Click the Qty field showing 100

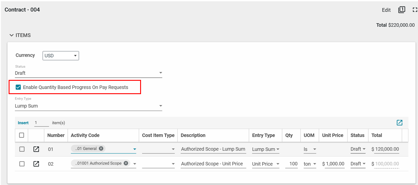coord(292,164)
